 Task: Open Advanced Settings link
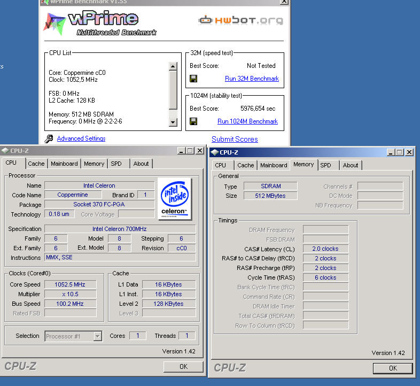coord(81,138)
